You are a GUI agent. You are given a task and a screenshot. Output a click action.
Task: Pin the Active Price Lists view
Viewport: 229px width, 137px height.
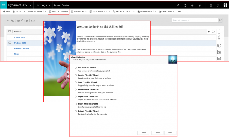8,20
